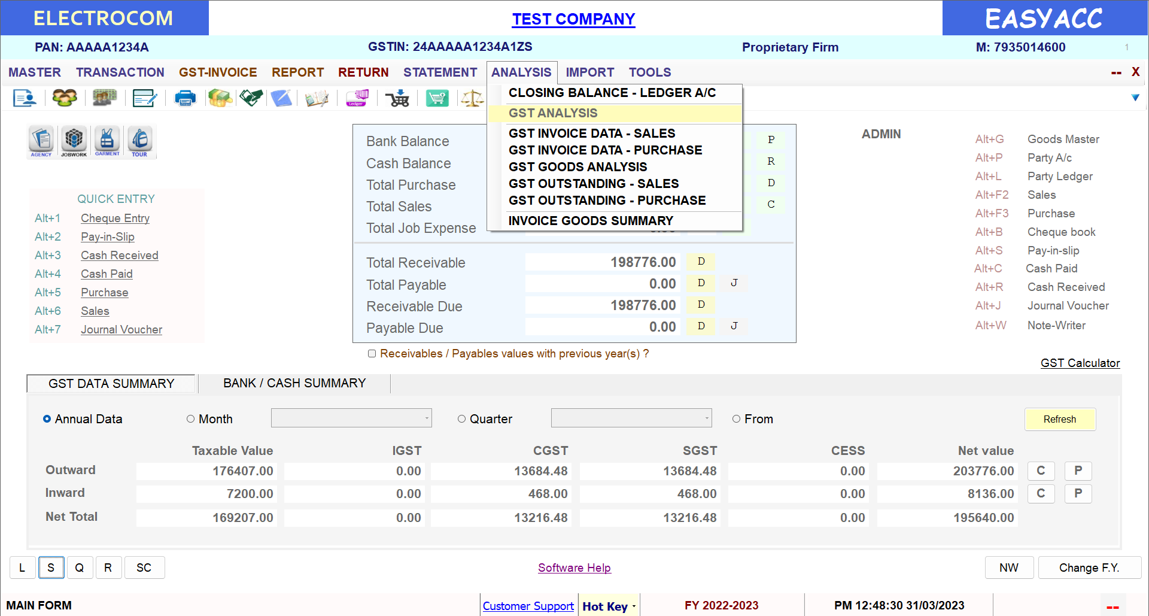Select the Quarter radio option
Image resolution: width=1149 pixels, height=616 pixels.
pos(461,419)
